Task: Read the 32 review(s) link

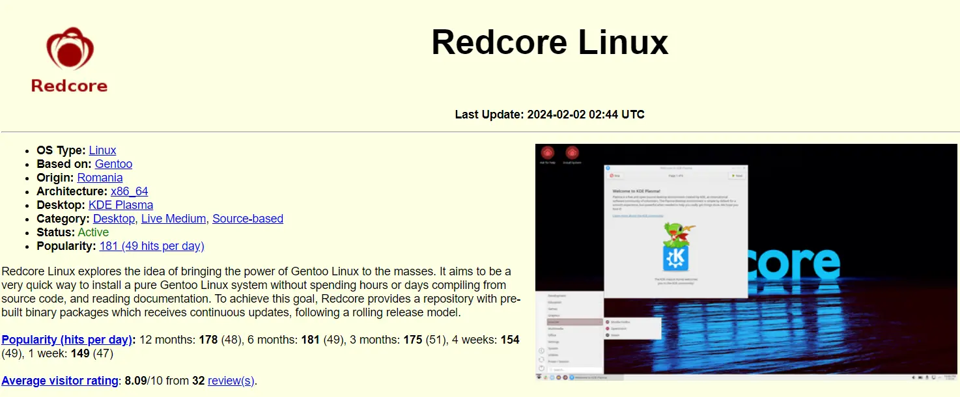Action: pos(231,381)
